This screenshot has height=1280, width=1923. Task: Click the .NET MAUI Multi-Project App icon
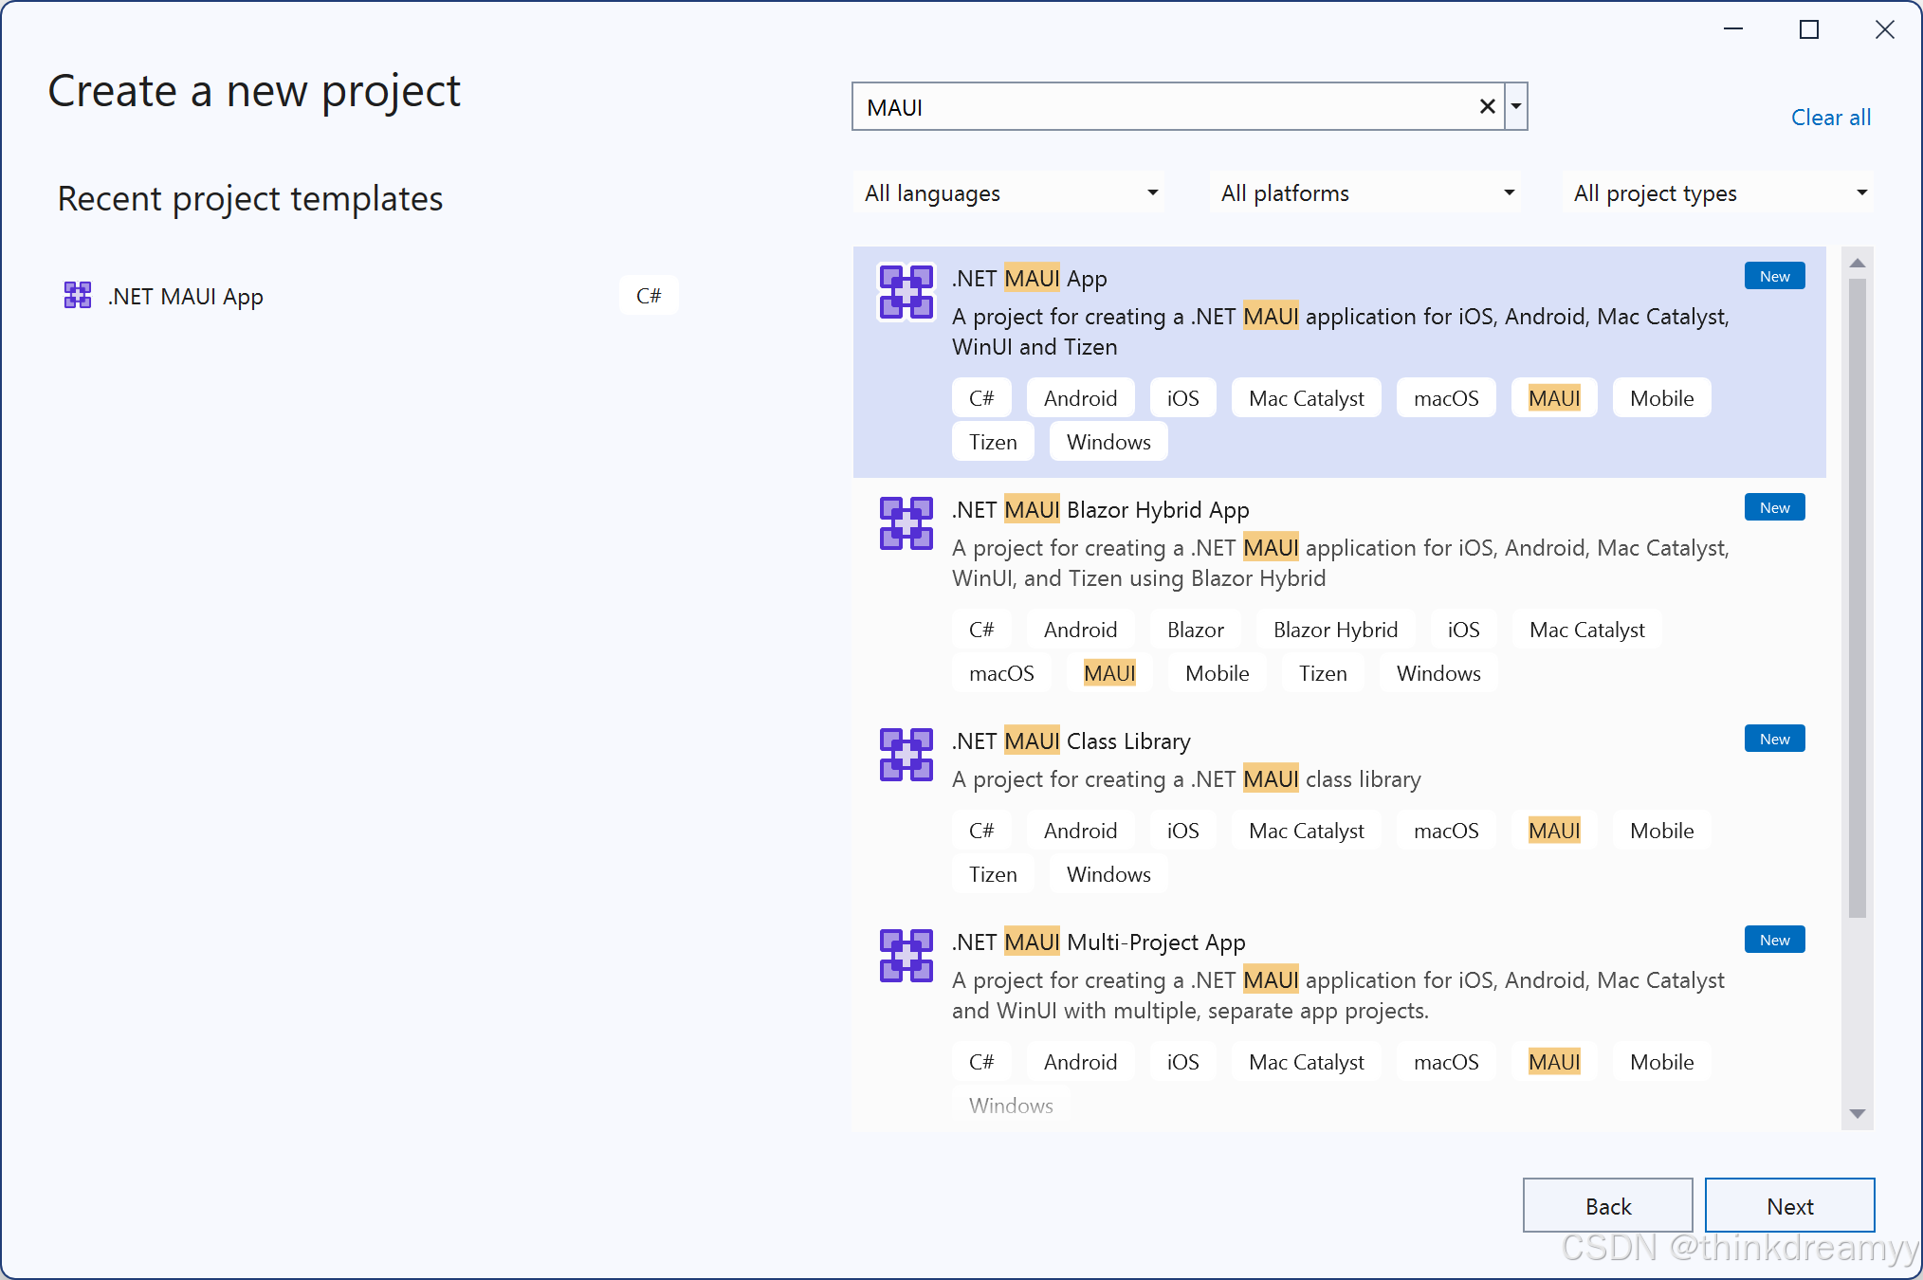pyautogui.click(x=907, y=956)
